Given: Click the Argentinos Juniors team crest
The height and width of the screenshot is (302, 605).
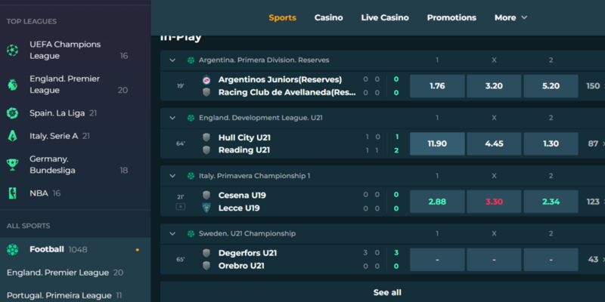Looking at the screenshot, I should 206,80.
